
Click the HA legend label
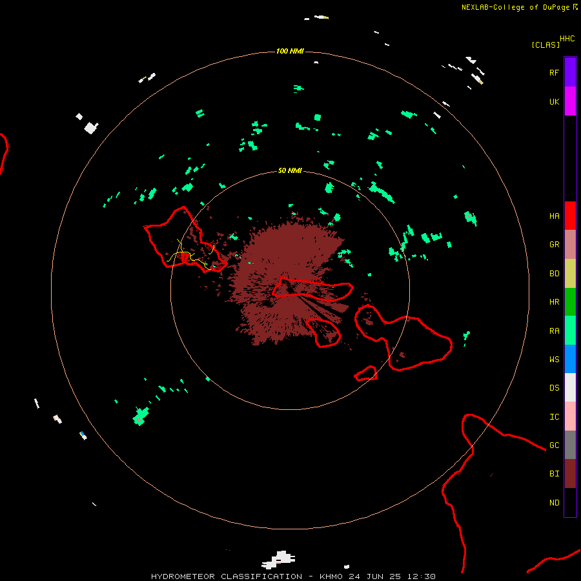click(x=555, y=216)
